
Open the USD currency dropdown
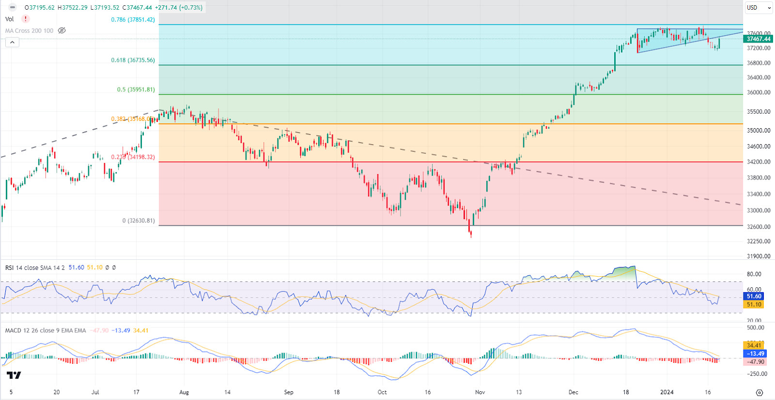(x=759, y=7)
